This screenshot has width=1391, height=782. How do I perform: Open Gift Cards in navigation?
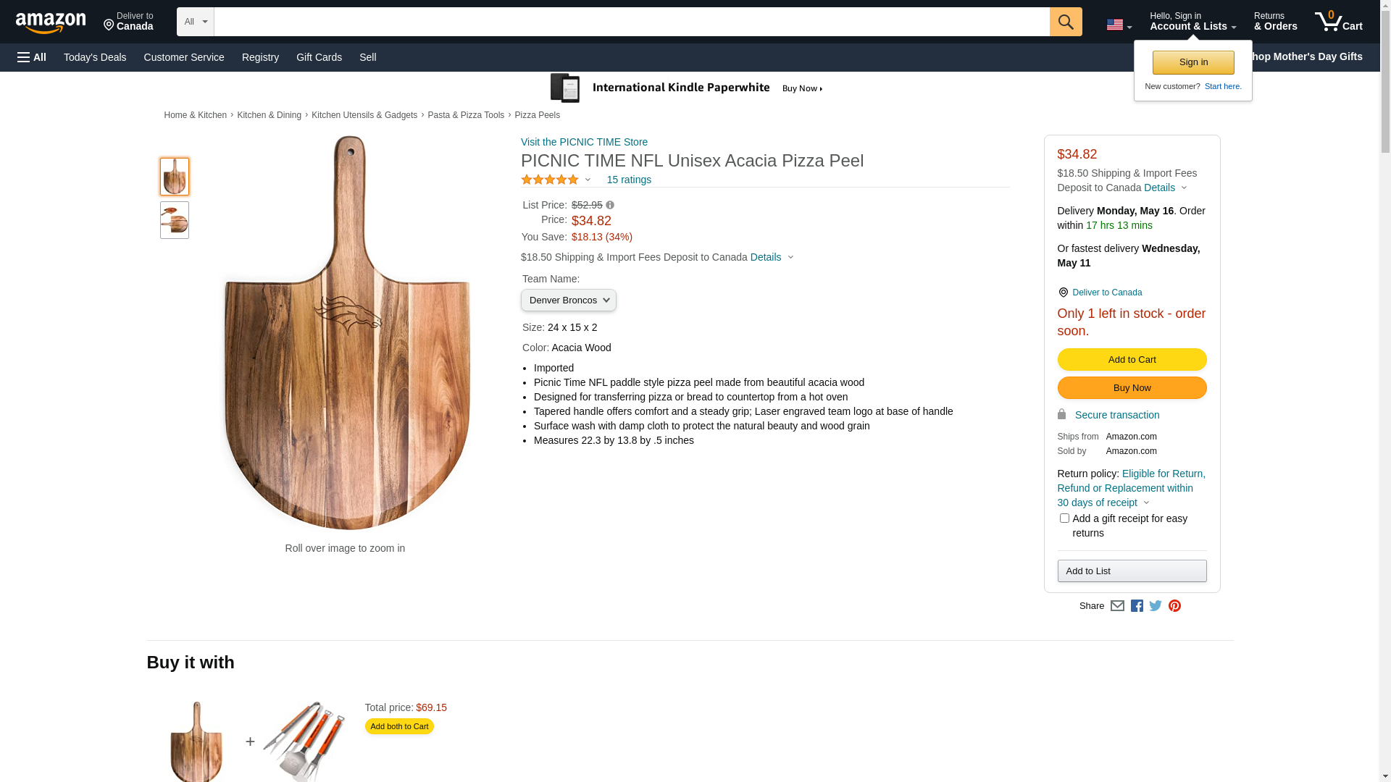coord(319,57)
